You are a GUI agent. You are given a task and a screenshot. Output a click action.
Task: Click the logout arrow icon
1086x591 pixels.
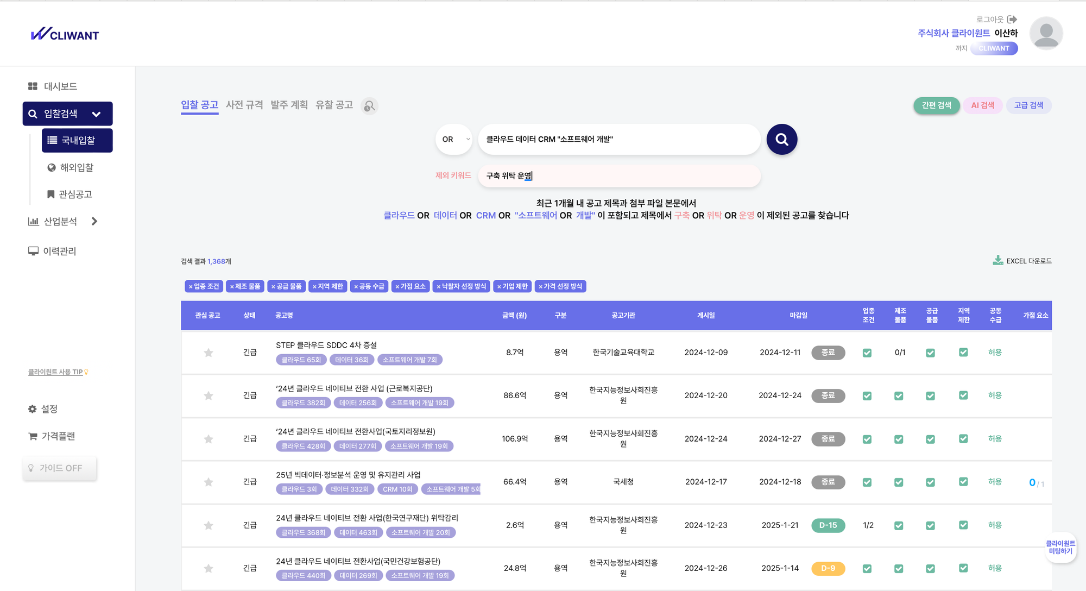coord(1012,20)
